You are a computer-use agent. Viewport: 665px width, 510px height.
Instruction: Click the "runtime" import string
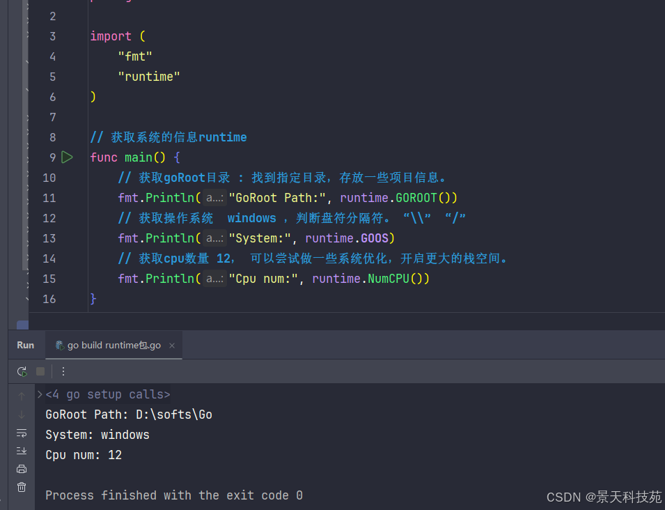tap(149, 77)
